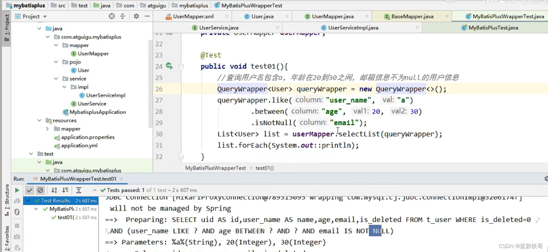The width and height of the screenshot is (548, 252).
Task: Open the Project view dropdown
Action: pyautogui.click(x=45, y=16)
